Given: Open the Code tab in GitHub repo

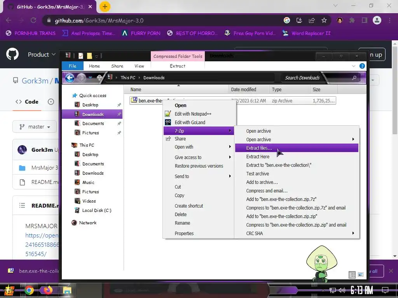Looking at the screenshot, I should (27, 102).
